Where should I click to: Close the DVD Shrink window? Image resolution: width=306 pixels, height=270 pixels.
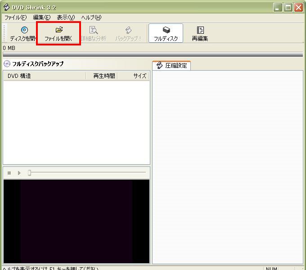(x=299, y=8)
